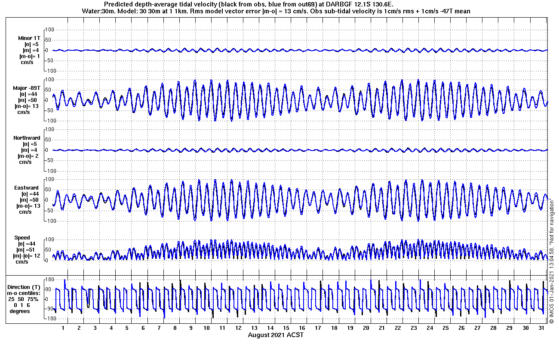This screenshot has width=559, height=344.
Task: Click day "1" on the date axis
Action: click(x=63, y=328)
